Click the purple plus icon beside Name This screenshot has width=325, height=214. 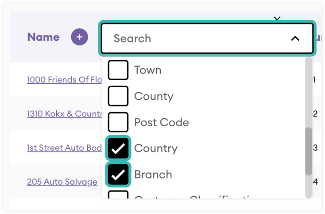pyautogui.click(x=80, y=37)
